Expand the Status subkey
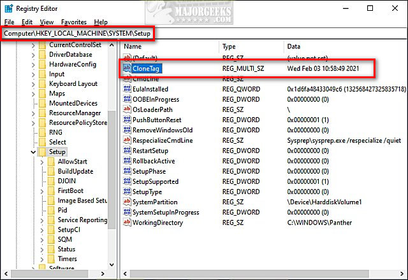 coord(42,249)
